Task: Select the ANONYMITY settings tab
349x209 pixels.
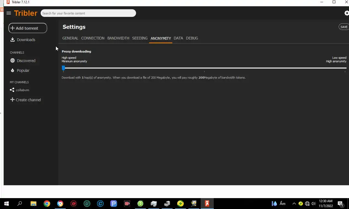Action: point(161,38)
